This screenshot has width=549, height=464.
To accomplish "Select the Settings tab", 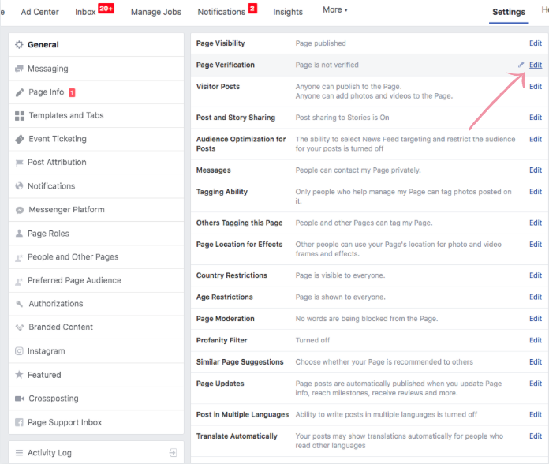I will point(509,12).
